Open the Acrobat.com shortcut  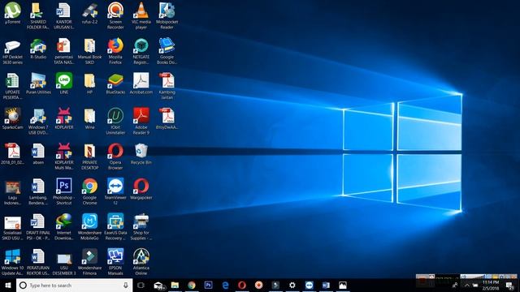click(141, 84)
